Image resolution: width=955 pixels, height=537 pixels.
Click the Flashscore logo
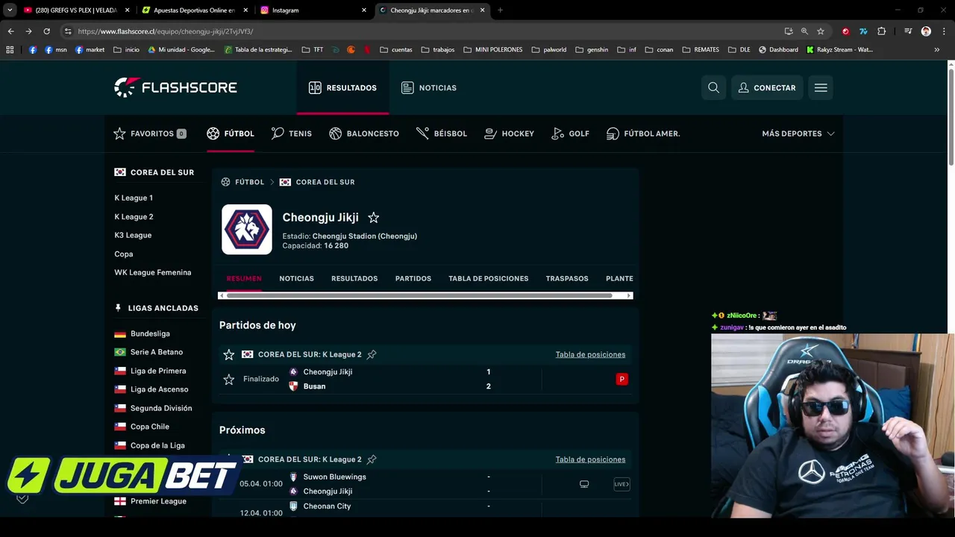pyautogui.click(x=175, y=87)
